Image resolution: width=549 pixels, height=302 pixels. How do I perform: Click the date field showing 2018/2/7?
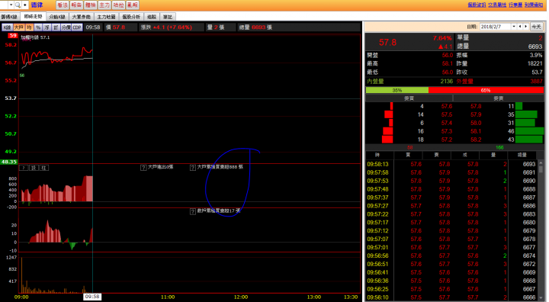click(x=495, y=27)
